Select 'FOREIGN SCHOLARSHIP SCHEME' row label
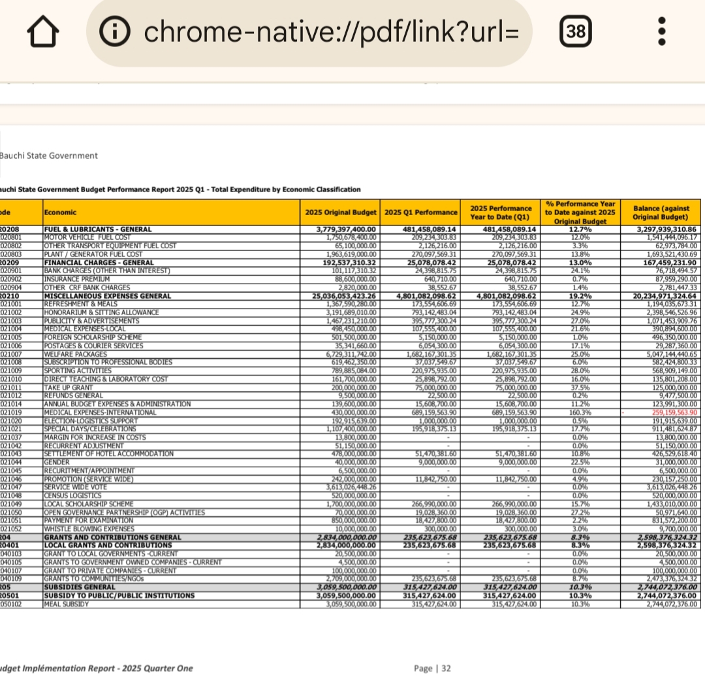 coord(93,338)
